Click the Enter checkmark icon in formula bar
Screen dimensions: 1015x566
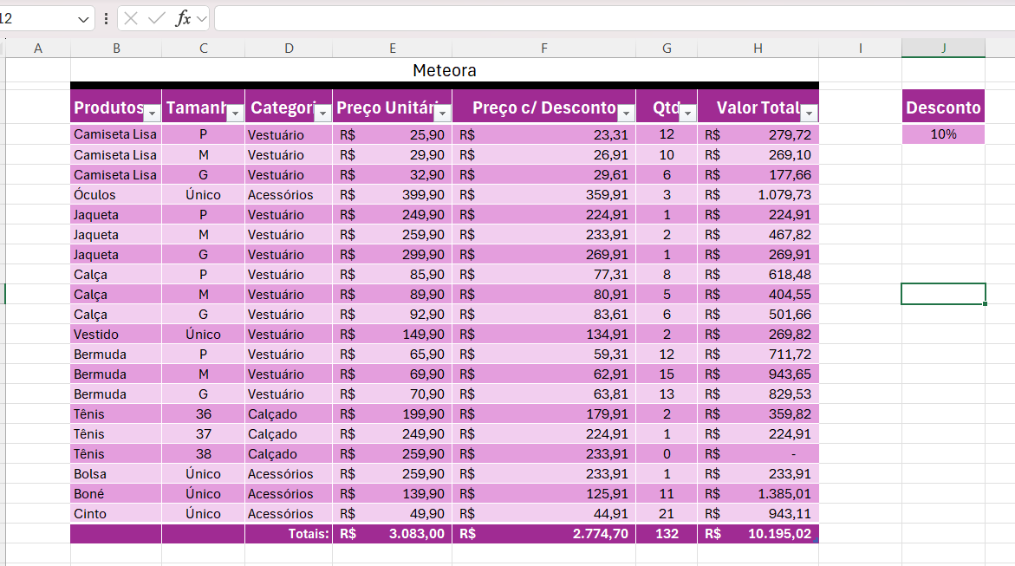156,18
